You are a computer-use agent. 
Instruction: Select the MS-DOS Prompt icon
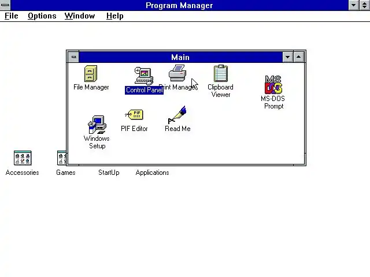(x=273, y=85)
